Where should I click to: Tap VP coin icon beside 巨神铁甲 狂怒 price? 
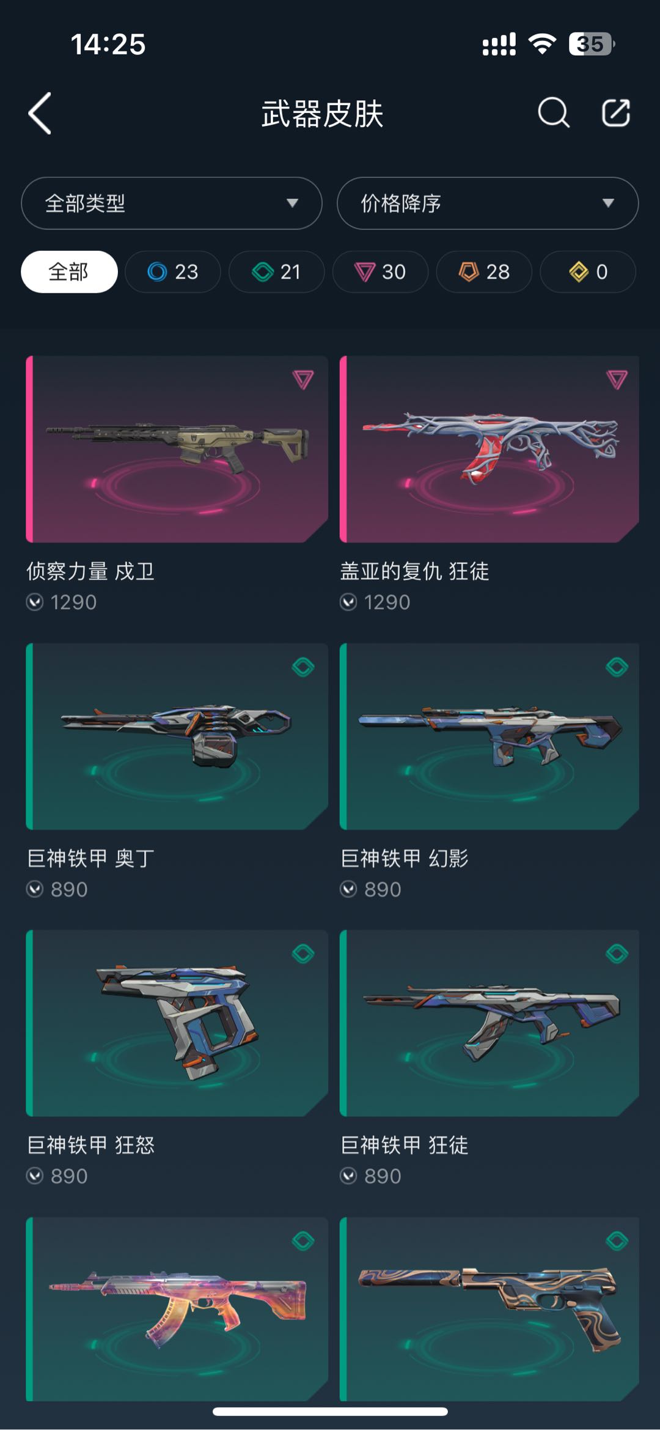coord(35,1176)
